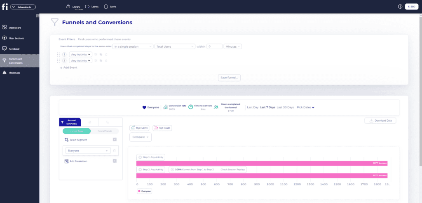Click the within minutes number field
Screen dimensions: 422x203
(214, 46)
